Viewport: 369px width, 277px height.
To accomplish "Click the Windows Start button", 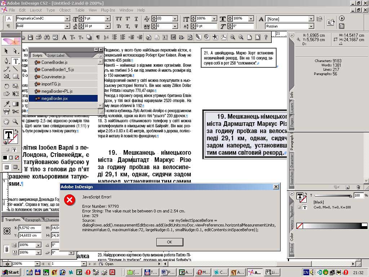I will tap(11, 272).
